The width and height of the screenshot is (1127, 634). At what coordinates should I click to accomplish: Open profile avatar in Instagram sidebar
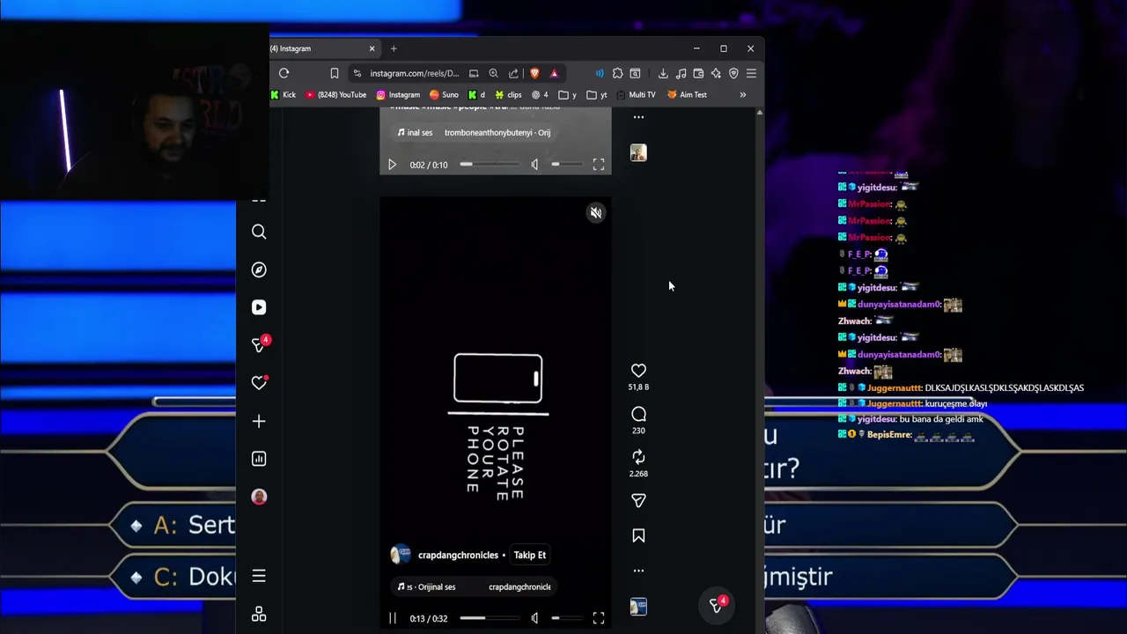259,497
